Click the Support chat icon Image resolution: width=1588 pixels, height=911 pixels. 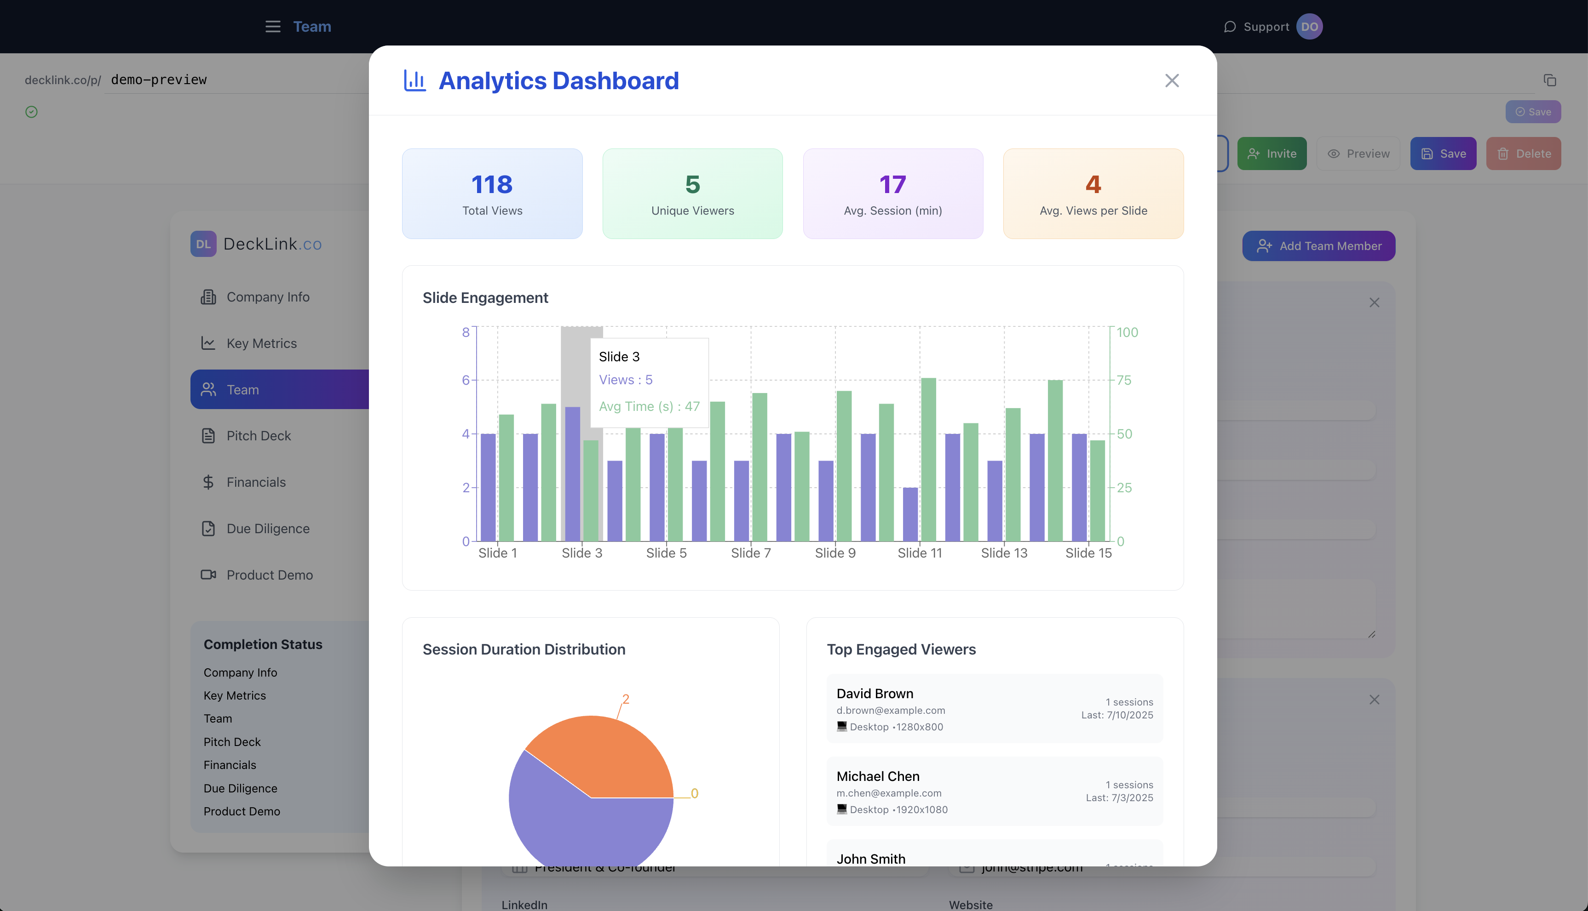[1229, 27]
